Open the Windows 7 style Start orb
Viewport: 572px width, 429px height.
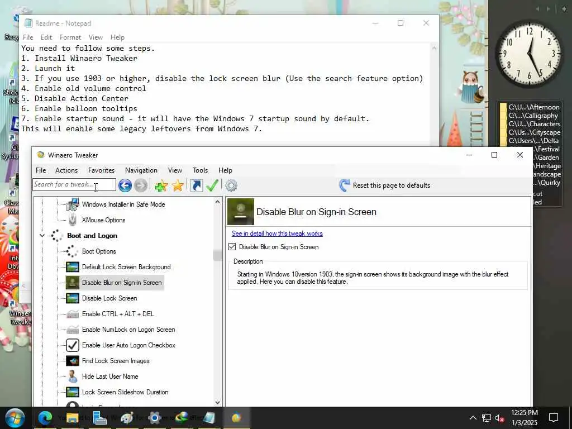(x=14, y=418)
